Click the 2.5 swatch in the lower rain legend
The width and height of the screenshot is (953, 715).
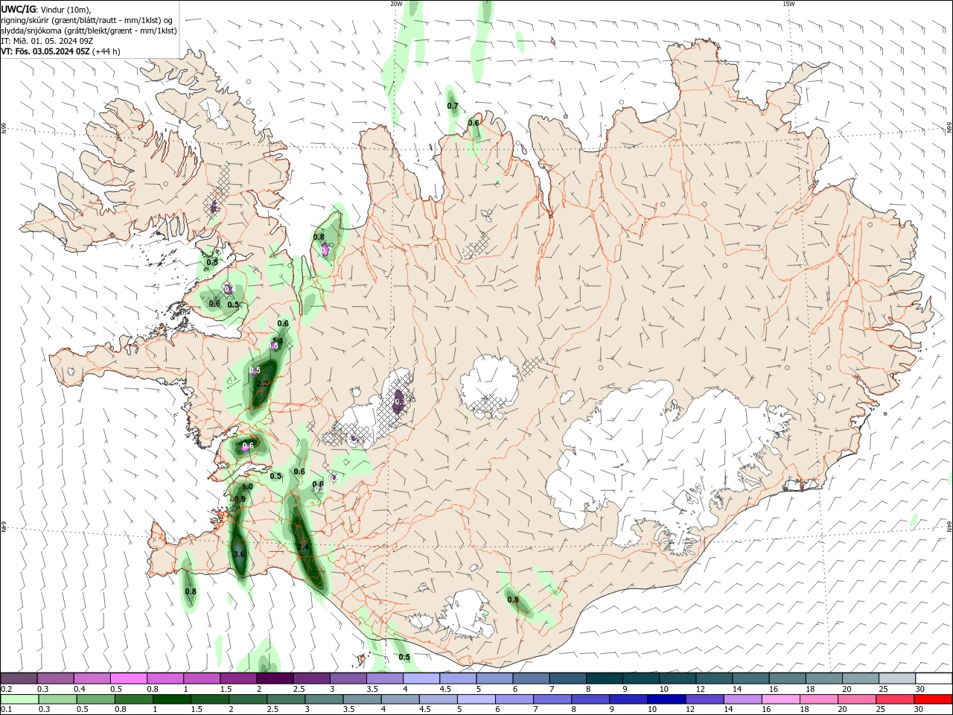(286, 699)
